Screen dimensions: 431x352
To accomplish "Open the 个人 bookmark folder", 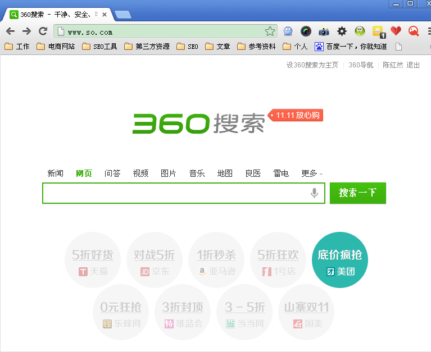I will pyautogui.click(x=295, y=47).
